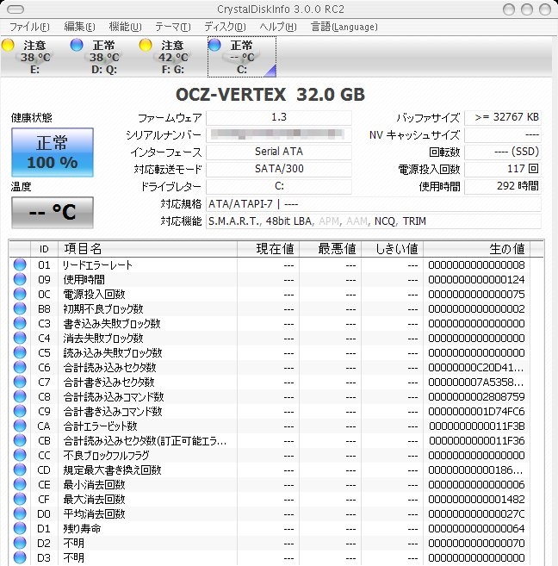The width and height of the screenshot is (558, 566).
Task: Select the 合計エラービット数 attribute name
Action: pos(100,426)
